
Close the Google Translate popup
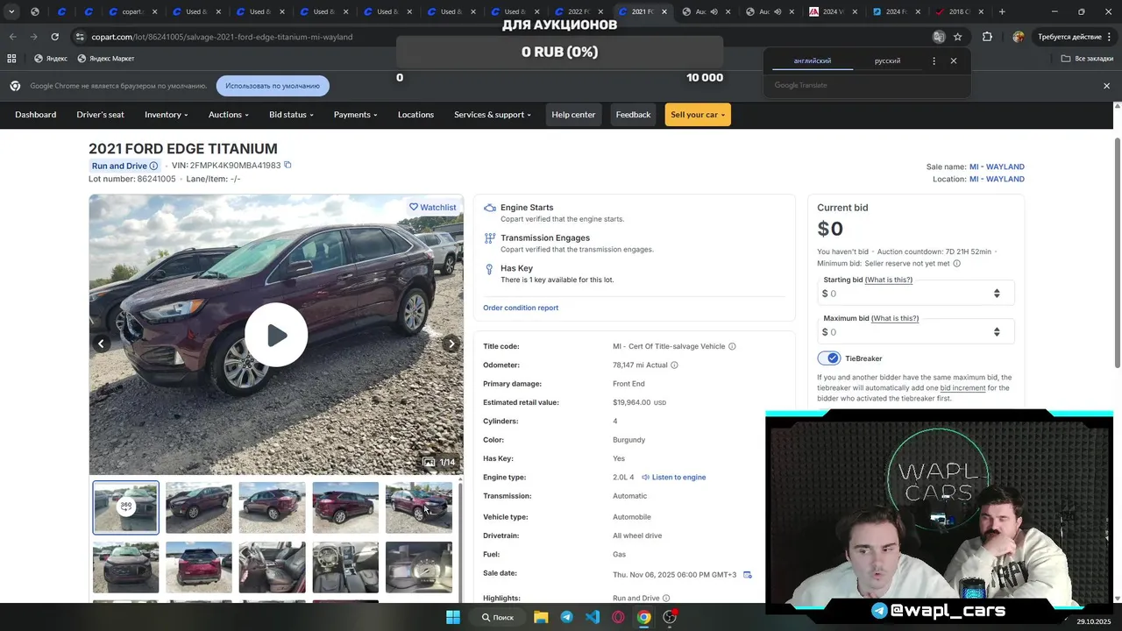(954, 60)
